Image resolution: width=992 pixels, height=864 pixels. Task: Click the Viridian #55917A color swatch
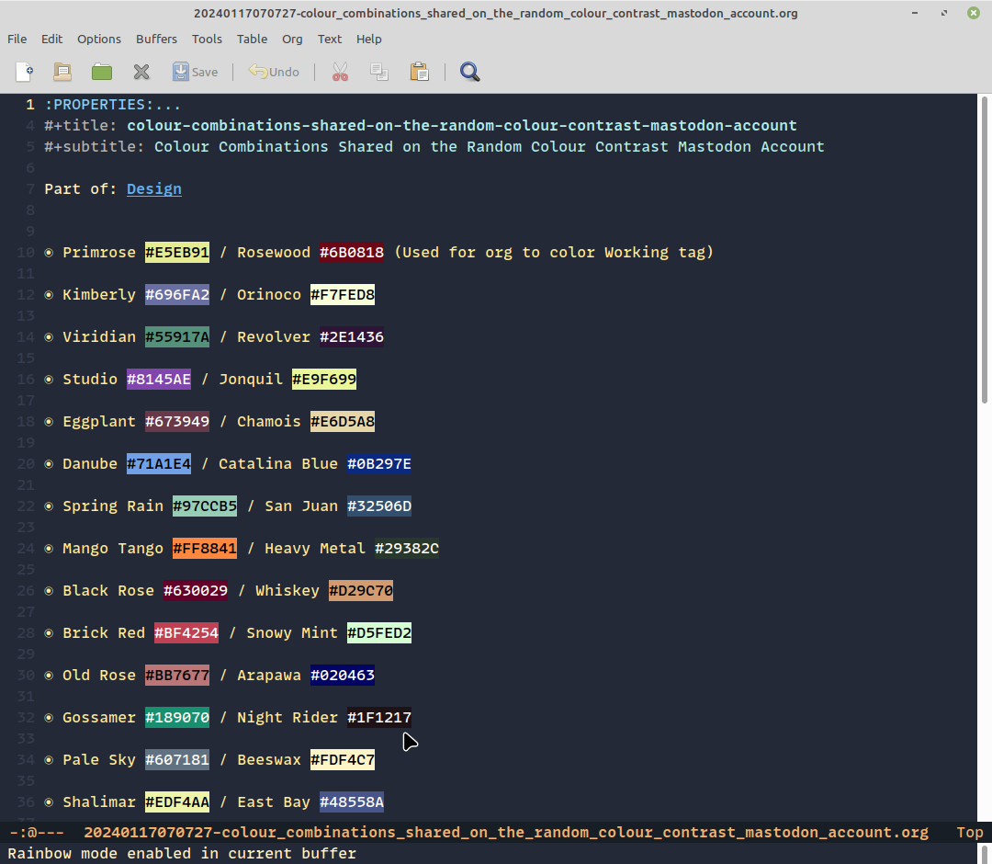coord(177,336)
